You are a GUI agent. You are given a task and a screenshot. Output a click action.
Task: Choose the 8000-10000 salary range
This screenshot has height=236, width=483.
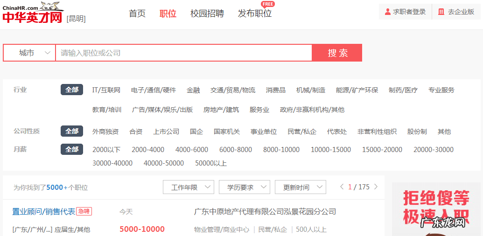tap(281, 150)
